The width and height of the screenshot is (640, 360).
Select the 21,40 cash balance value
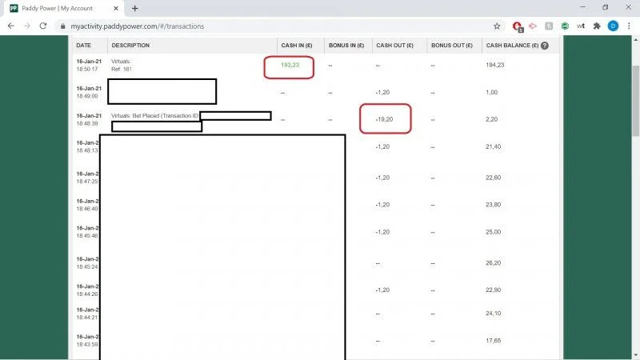point(493,146)
